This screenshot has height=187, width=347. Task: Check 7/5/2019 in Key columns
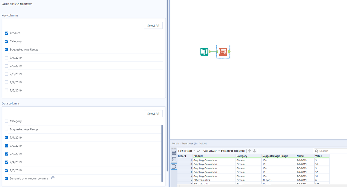pos(6,90)
